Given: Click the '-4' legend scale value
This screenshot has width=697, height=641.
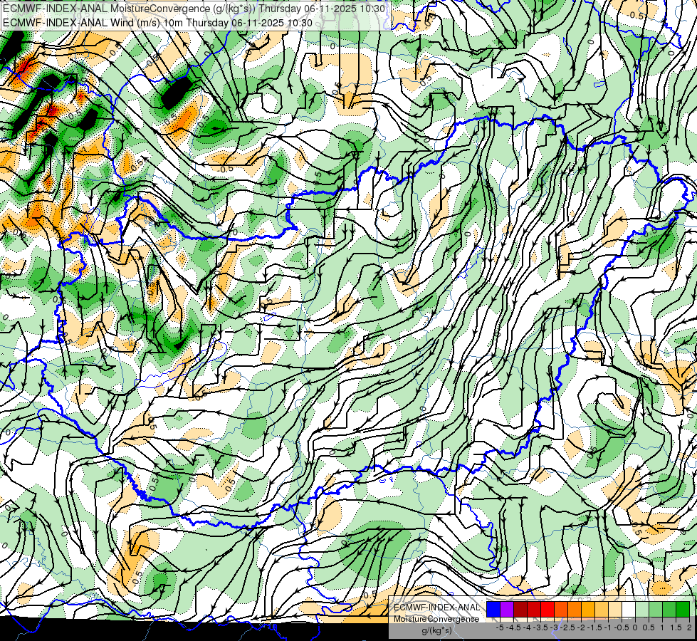Looking at the screenshot, I should pyautogui.click(x=527, y=627).
